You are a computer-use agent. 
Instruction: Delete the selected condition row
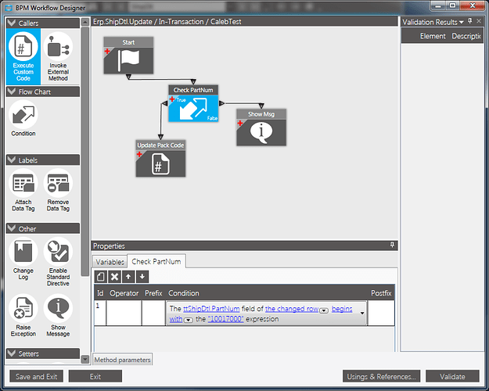114,277
